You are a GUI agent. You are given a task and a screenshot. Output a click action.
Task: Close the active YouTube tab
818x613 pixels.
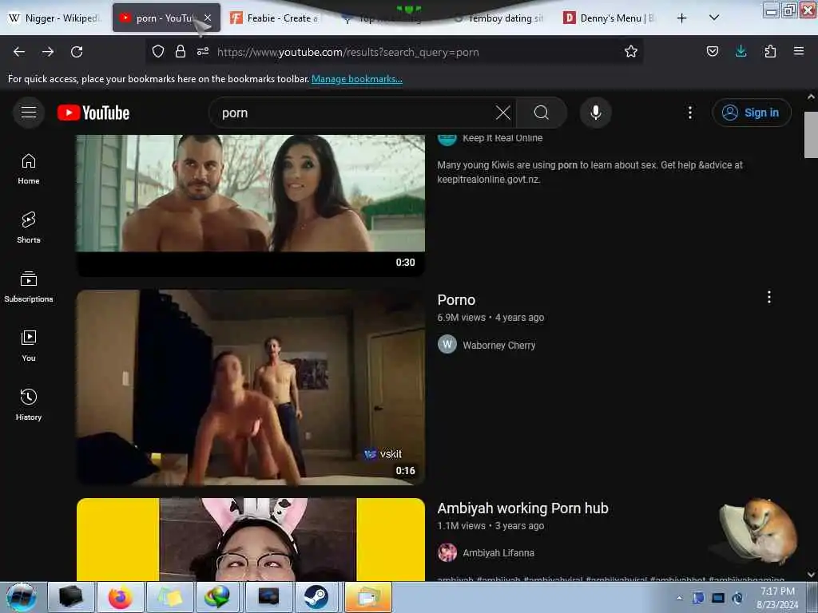(208, 18)
